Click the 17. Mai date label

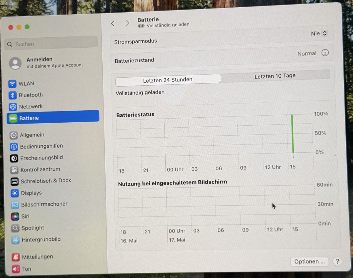[177, 240]
